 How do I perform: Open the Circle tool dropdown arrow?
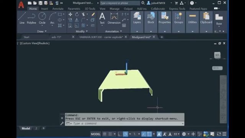pyautogui.click(x=42, y=26)
